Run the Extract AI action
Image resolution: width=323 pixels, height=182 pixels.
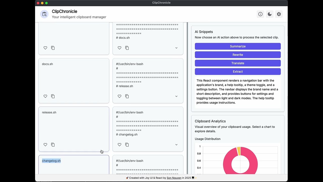pyautogui.click(x=238, y=72)
